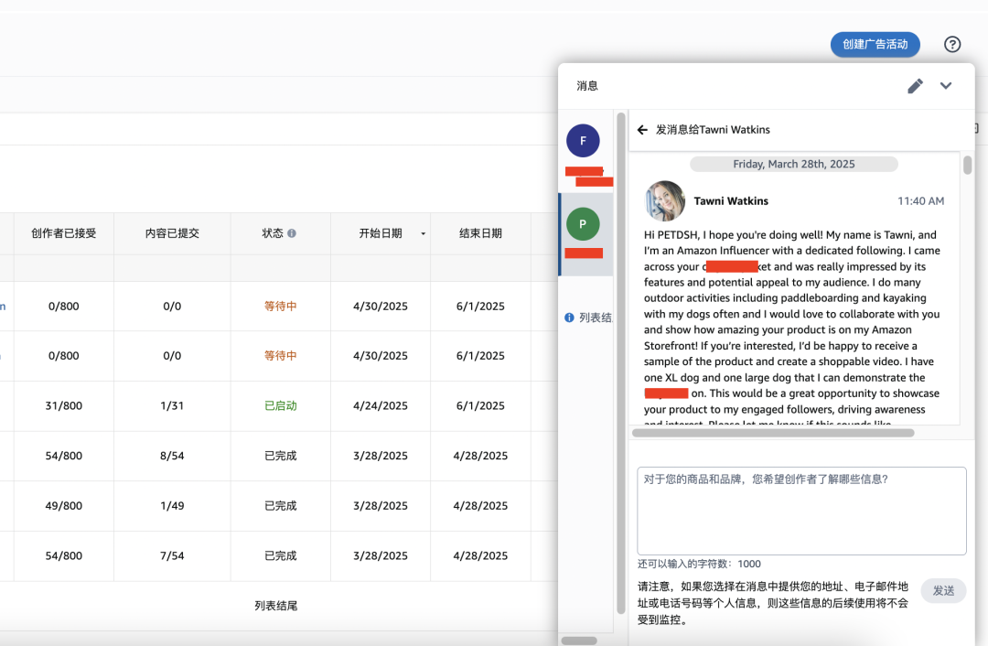Click the Tawni Watkins sender name

coord(731,201)
